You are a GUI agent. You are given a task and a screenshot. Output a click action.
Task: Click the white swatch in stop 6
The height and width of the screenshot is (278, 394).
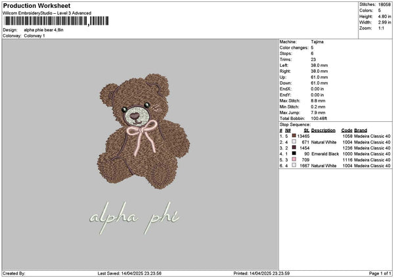(294, 165)
